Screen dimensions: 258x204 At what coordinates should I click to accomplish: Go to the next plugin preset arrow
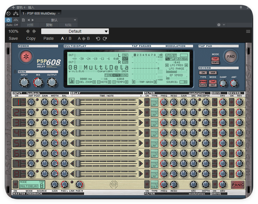click(x=34, y=31)
